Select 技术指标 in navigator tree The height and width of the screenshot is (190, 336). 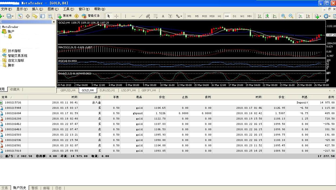(x=14, y=51)
